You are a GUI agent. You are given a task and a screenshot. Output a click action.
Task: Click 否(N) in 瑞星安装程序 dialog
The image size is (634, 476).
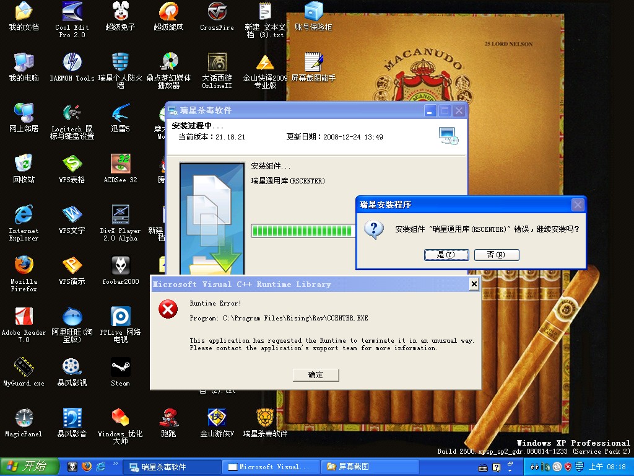[x=497, y=255]
